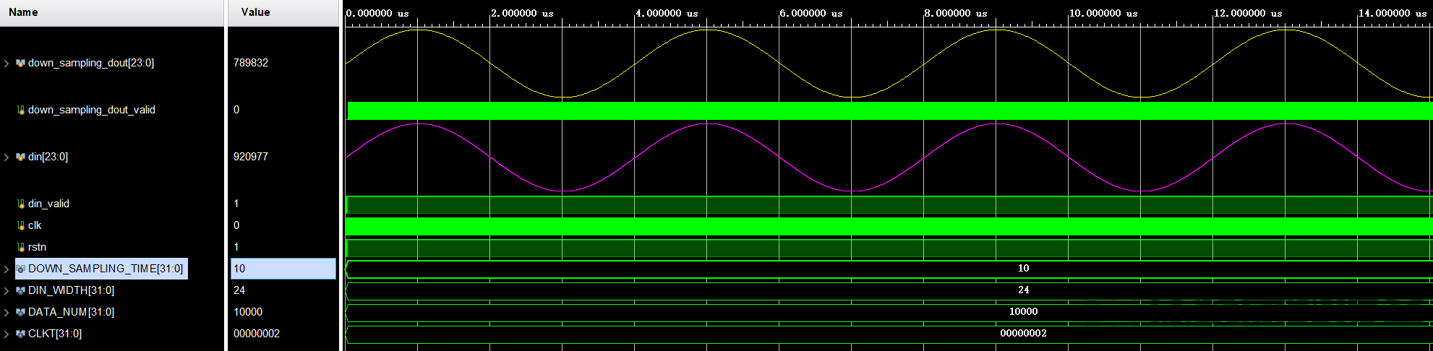
Task: Select the rstn signal row
Action: pyautogui.click(x=37, y=247)
